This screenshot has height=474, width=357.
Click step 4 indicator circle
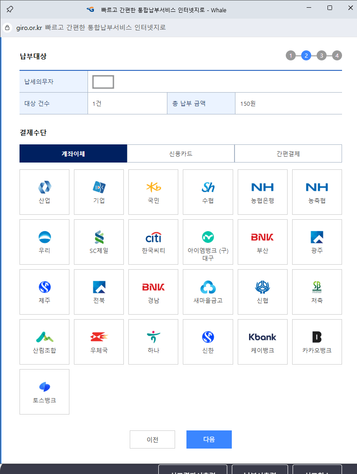tap(337, 56)
